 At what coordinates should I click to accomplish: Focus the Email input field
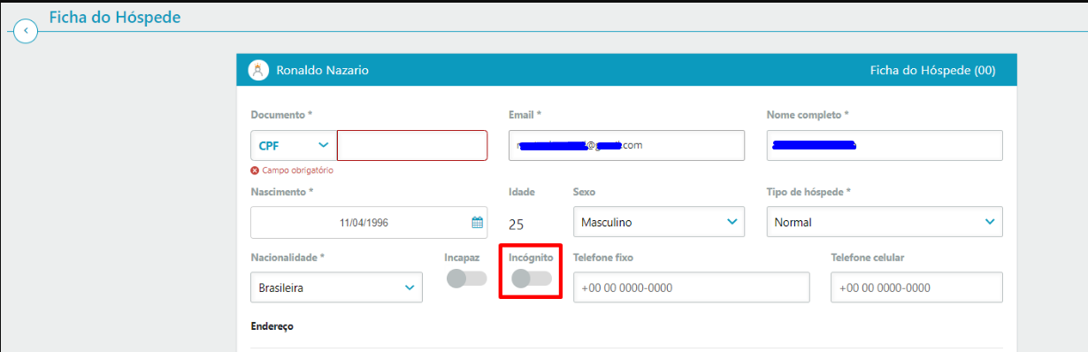(x=626, y=146)
